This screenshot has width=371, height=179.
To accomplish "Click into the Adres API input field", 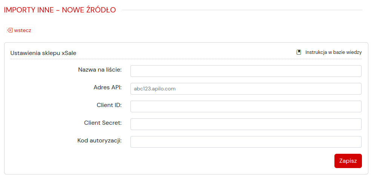I will (246, 89).
